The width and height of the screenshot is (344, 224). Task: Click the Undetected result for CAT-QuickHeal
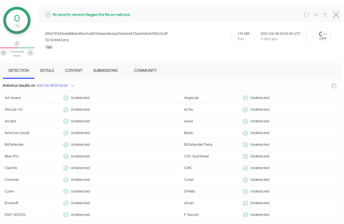(x=260, y=156)
